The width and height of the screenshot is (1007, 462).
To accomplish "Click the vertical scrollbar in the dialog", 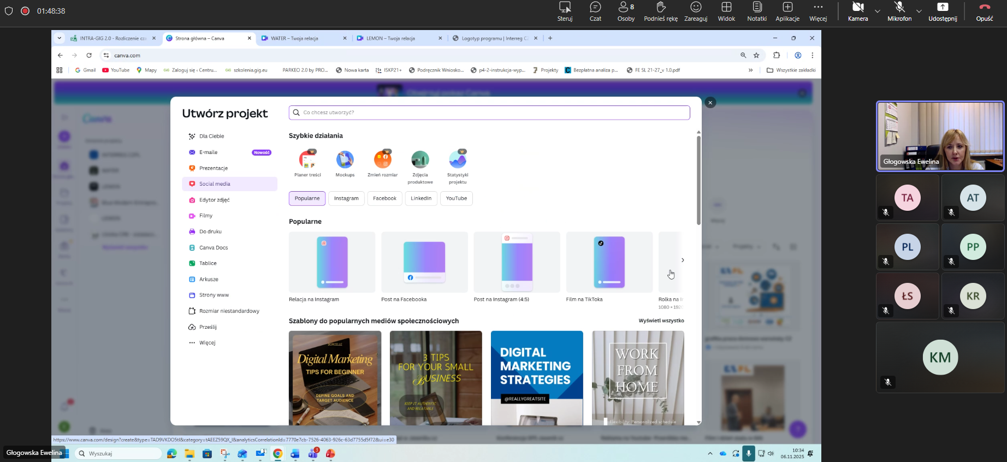I will (698, 180).
